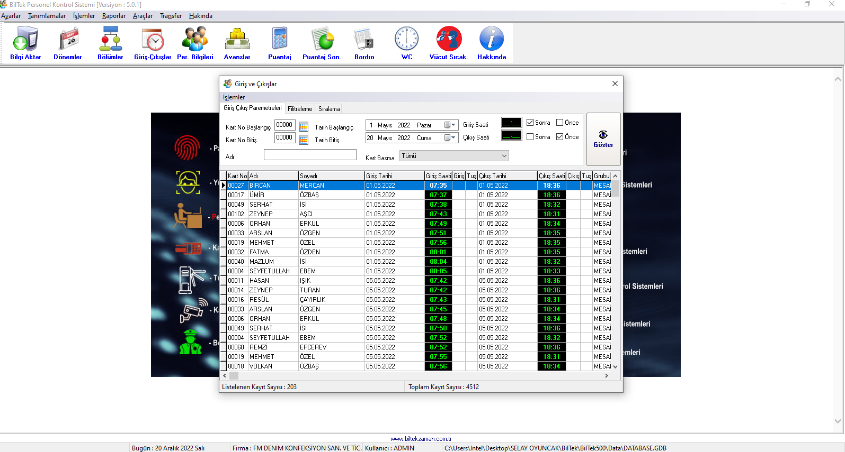This screenshot has height=452, width=845.
Task: Click the Kart No Başlangıç input field
Action: pos(285,125)
